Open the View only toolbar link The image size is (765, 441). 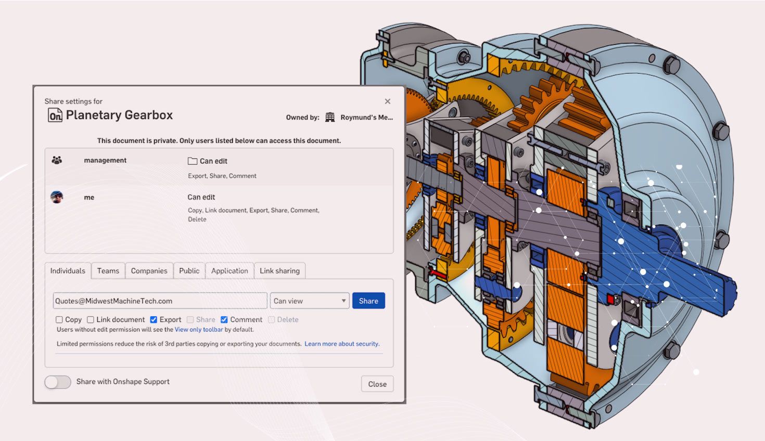[199, 330]
